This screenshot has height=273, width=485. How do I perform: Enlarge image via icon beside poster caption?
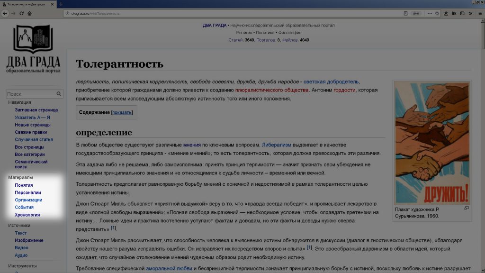pyautogui.click(x=467, y=209)
